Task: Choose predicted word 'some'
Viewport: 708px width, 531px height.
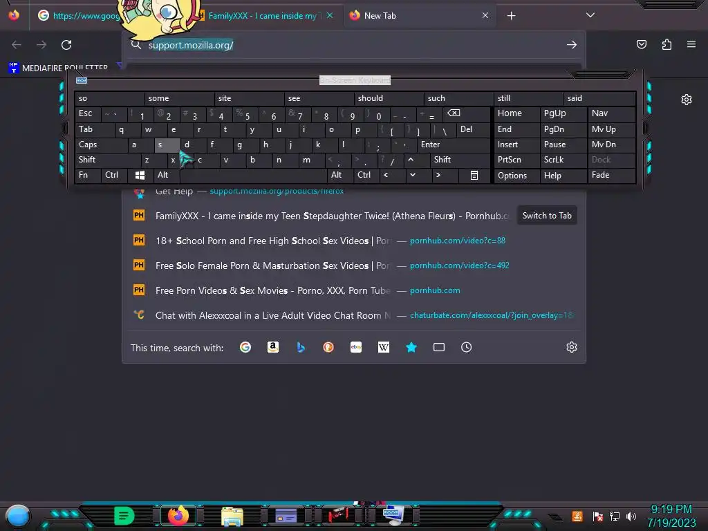Action: [179, 98]
